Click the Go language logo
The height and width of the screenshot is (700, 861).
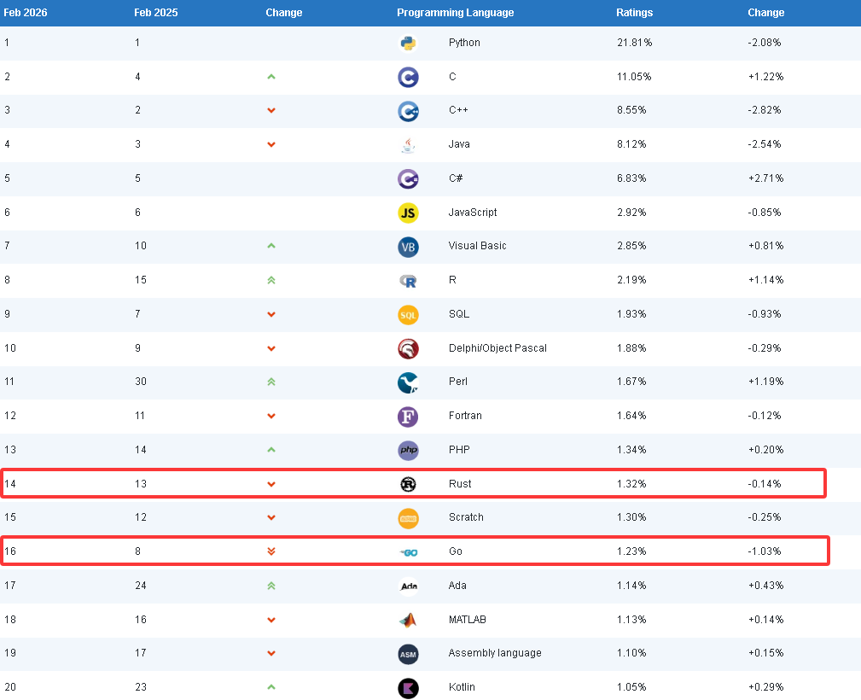point(409,552)
